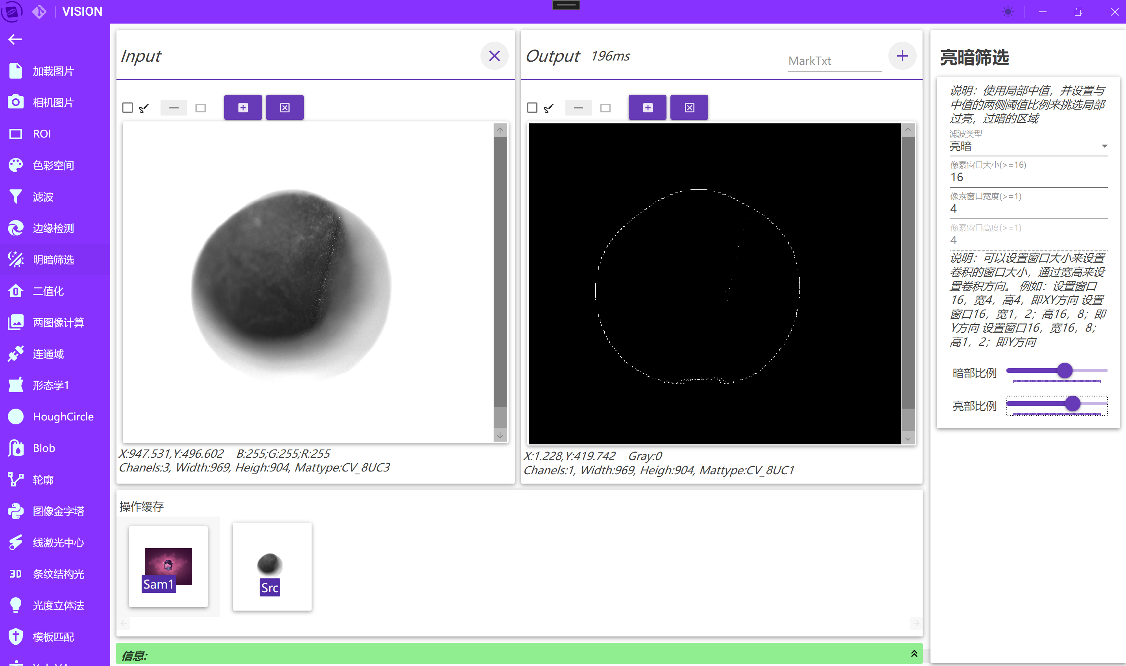Toggle the sun brightness theme icon
The image size is (1126, 666).
coord(1008,12)
